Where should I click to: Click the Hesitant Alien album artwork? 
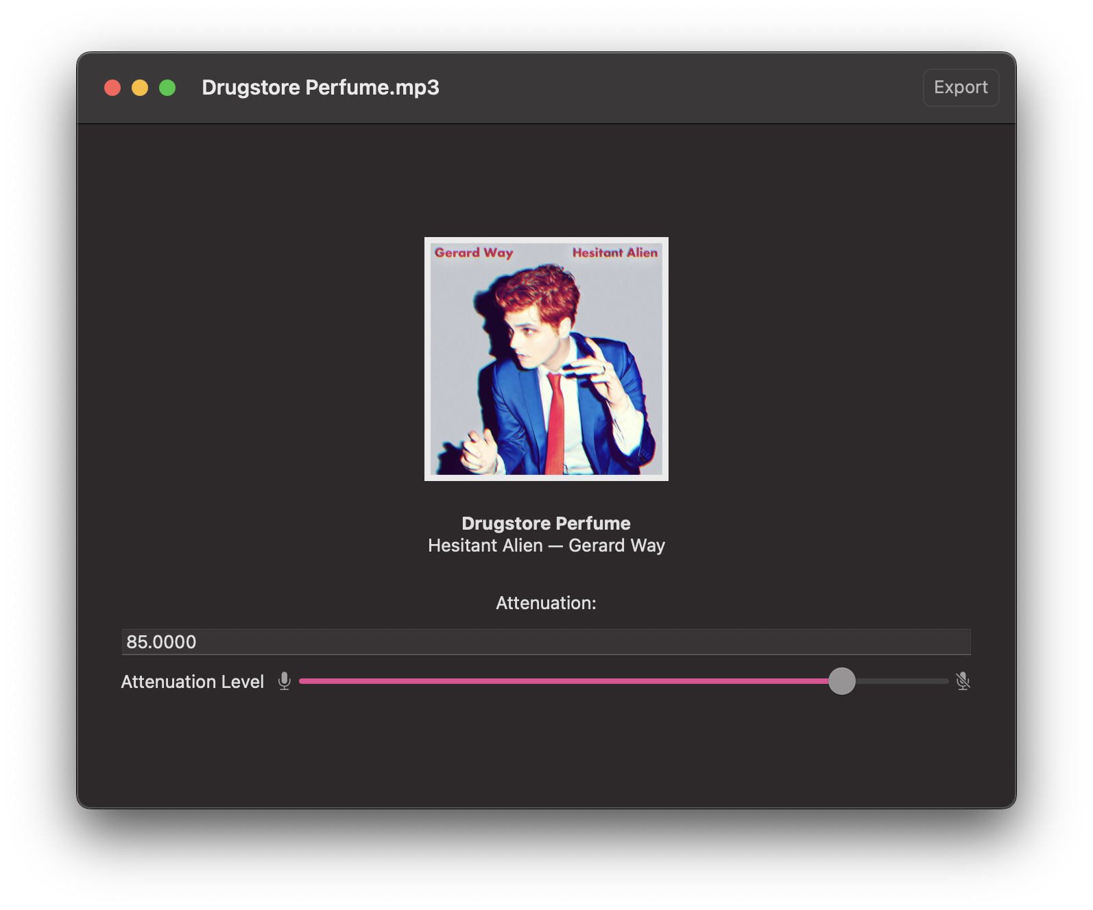pyautogui.click(x=546, y=359)
